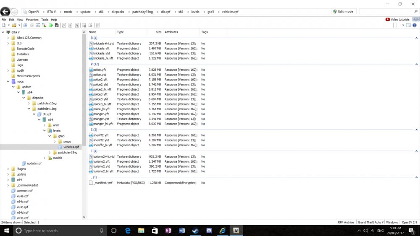
Task: Select the vehicles.rpf tree item
Action: point(71,147)
